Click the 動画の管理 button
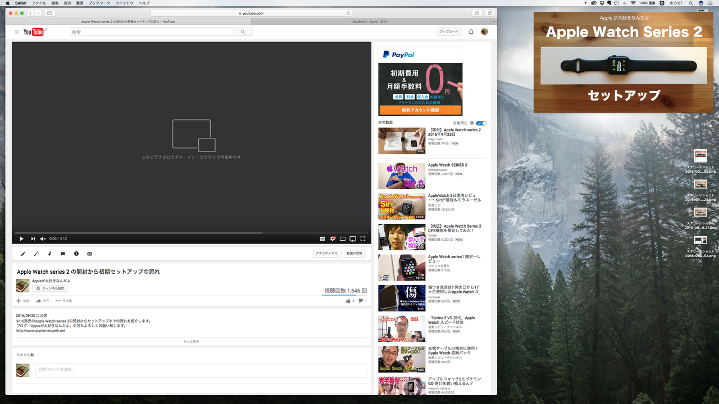 [354, 254]
